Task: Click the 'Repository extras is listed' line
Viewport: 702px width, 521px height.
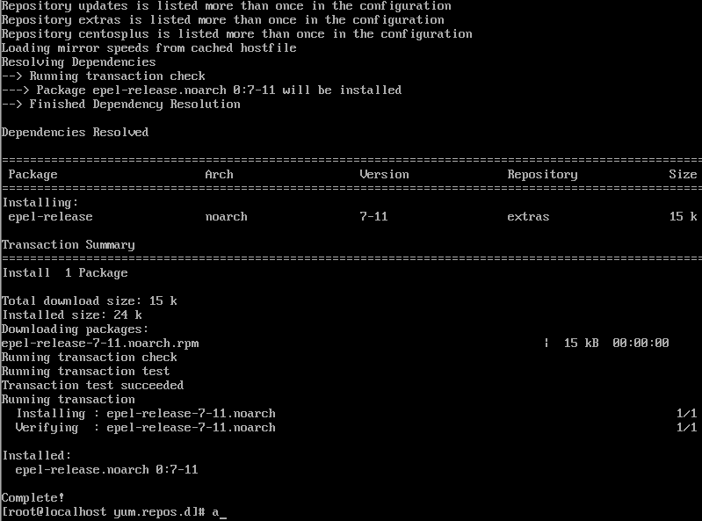Action: coord(223,20)
